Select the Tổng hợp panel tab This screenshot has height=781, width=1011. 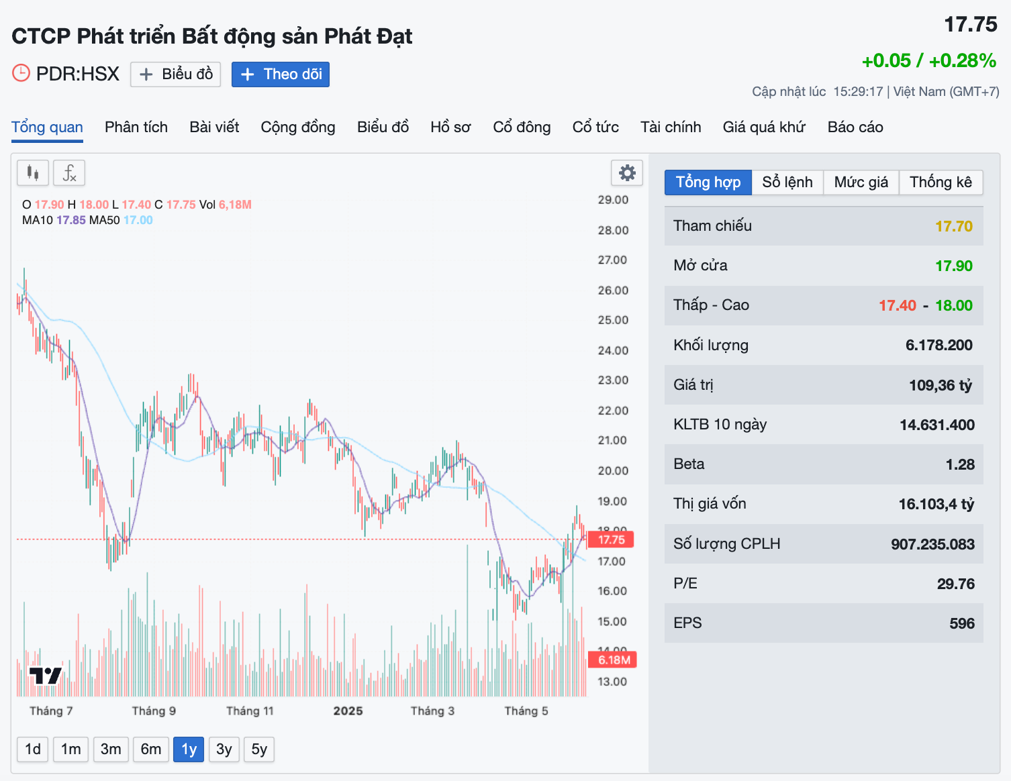tap(708, 183)
